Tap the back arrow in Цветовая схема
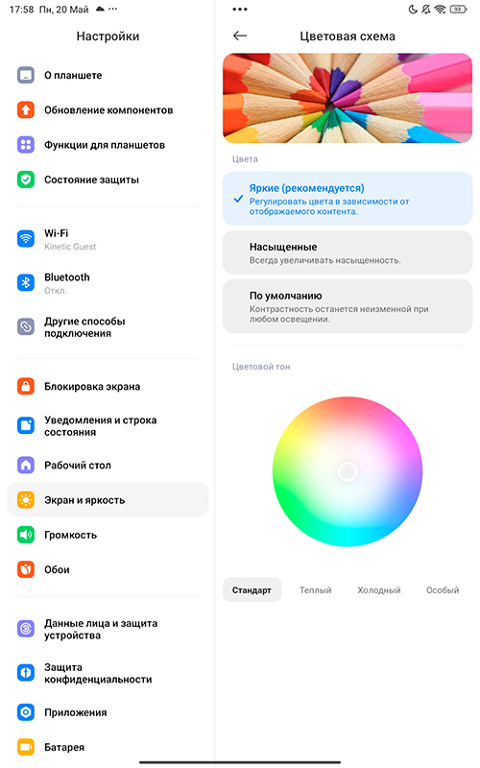This screenshot has height=768, width=480. pyautogui.click(x=239, y=36)
